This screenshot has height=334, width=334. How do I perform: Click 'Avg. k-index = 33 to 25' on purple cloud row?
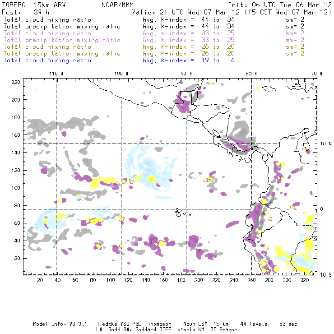(189, 33)
